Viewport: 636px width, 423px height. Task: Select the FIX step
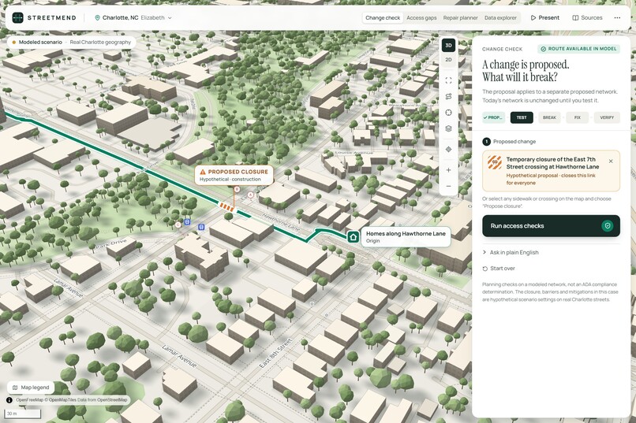click(x=577, y=117)
